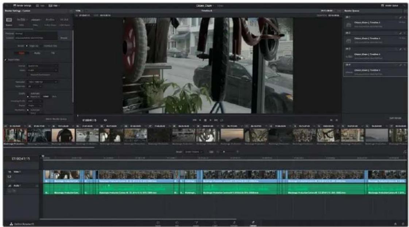This screenshot has width=409, height=227.
Task: Play the timeline forward
Action: pos(211,120)
